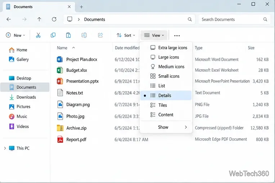Sort by the Size column header
The height and width of the screenshot is (183, 275).
point(251,48)
